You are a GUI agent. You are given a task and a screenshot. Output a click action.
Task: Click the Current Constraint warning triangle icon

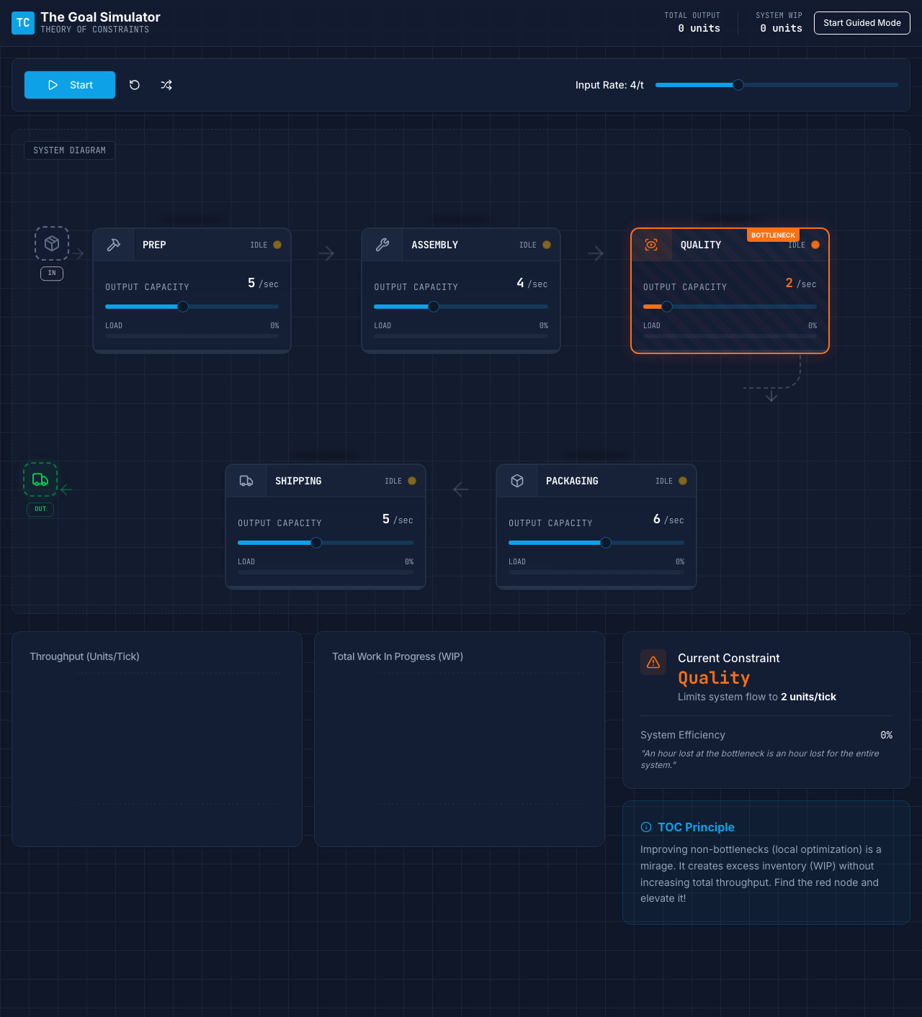[x=653, y=662]
